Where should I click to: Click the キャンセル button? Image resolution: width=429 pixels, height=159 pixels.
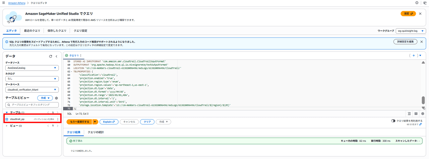point(129,122)
